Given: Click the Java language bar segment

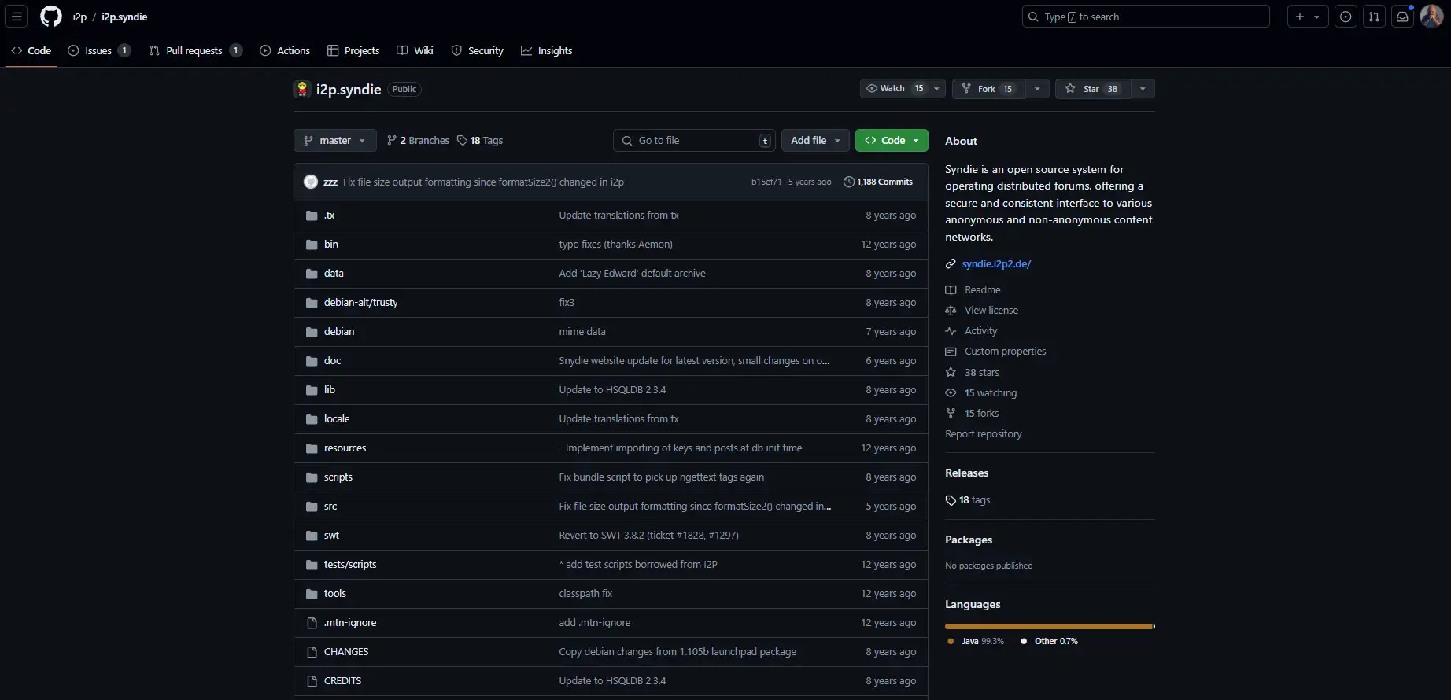Looking at the screenshot, I should pyautogui.click(x=1049, y=626).
